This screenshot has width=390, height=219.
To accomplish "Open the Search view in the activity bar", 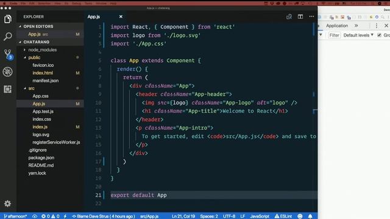I will [x=8, y=36].
